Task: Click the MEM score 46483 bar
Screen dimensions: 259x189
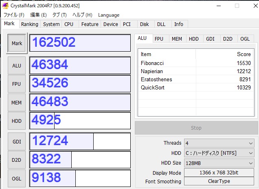Action: tap(80, 102)
